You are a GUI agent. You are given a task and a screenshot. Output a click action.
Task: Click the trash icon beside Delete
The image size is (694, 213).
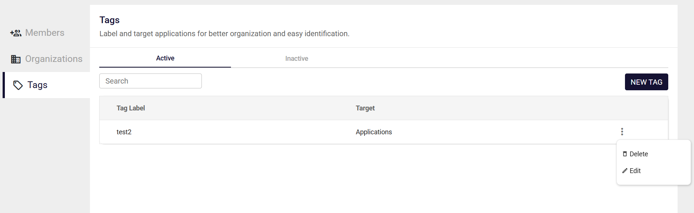(x=625, y=154)
